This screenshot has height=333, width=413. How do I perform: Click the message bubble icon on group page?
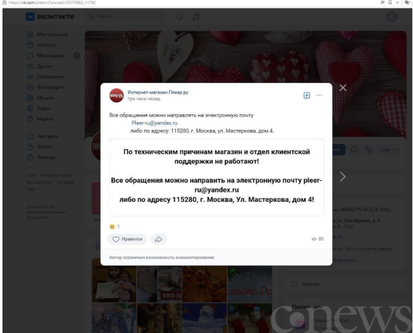(x=354, y=150)
